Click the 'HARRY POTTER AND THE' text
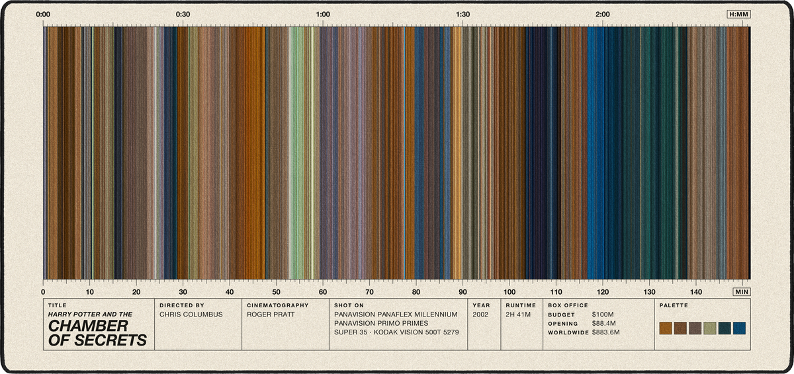 click(x=91, y=315)
